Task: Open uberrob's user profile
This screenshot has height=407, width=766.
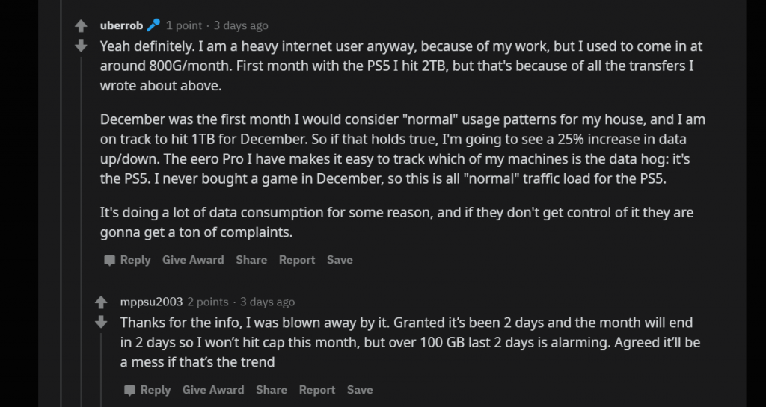Action: coord(121,25)
